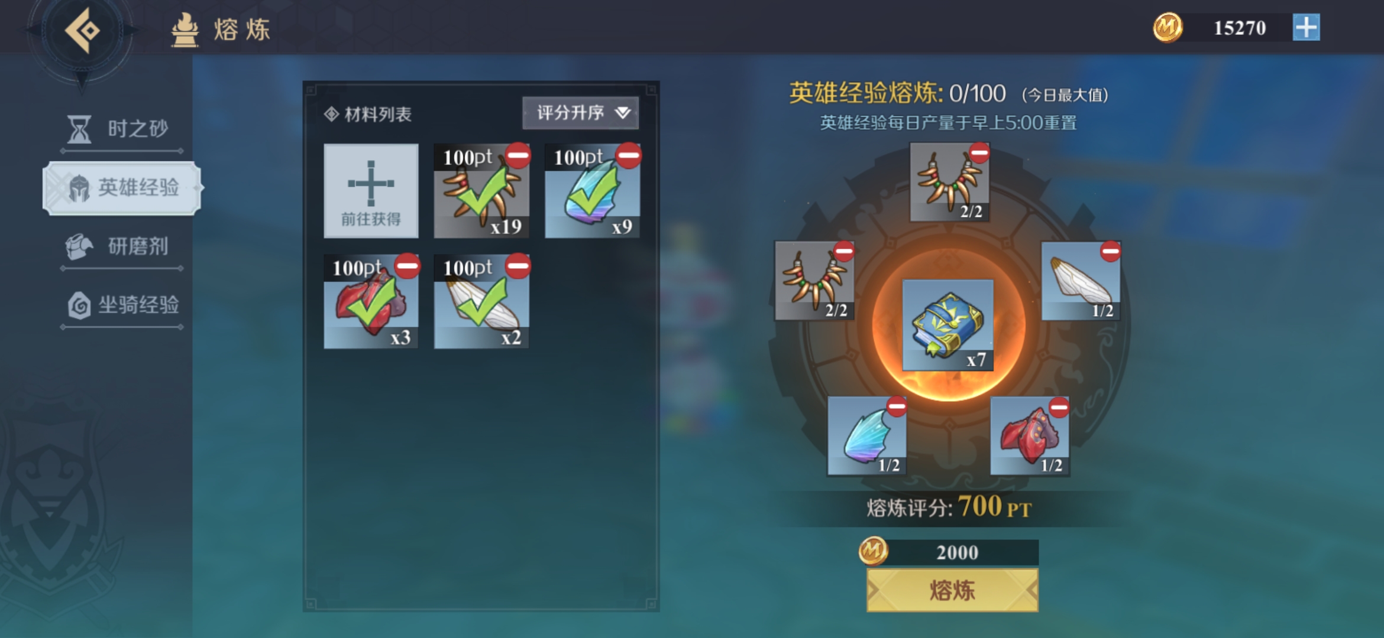Select the blue spellbook in the furnace center
1384x638 pixels.
tap(948, 325)
